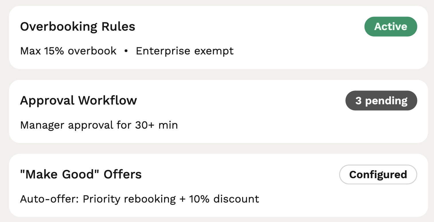The height and width of the screenshot is (222, 434).
Task: Click the bullet separator in Overbooking Rules
Action: 126,51
